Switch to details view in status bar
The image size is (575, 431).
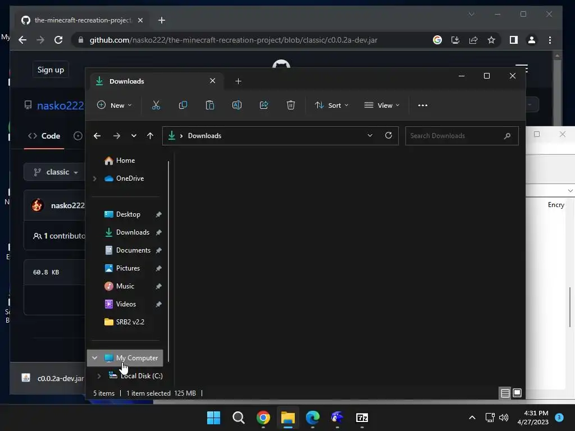click(505, 393)
